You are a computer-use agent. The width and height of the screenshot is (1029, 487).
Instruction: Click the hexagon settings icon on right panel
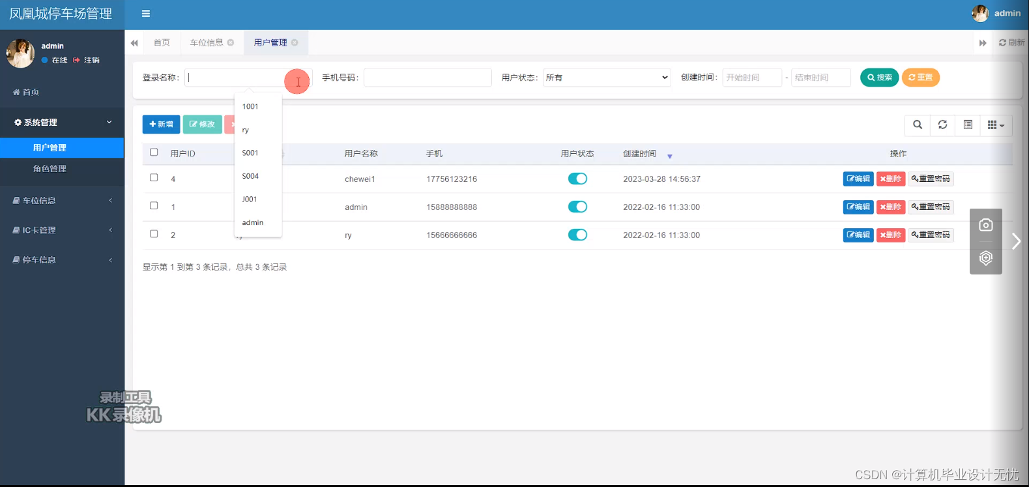tap(986, 258)
